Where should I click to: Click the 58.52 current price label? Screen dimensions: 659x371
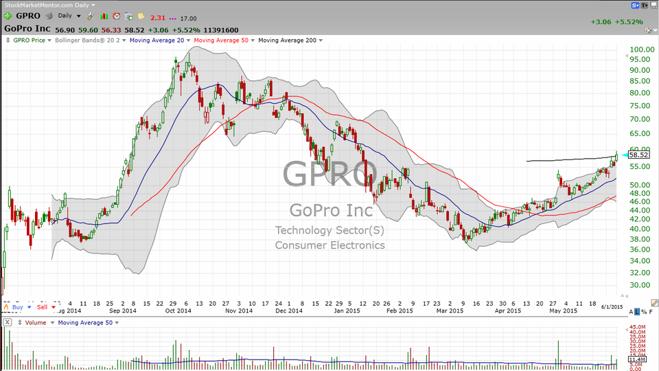639,155
